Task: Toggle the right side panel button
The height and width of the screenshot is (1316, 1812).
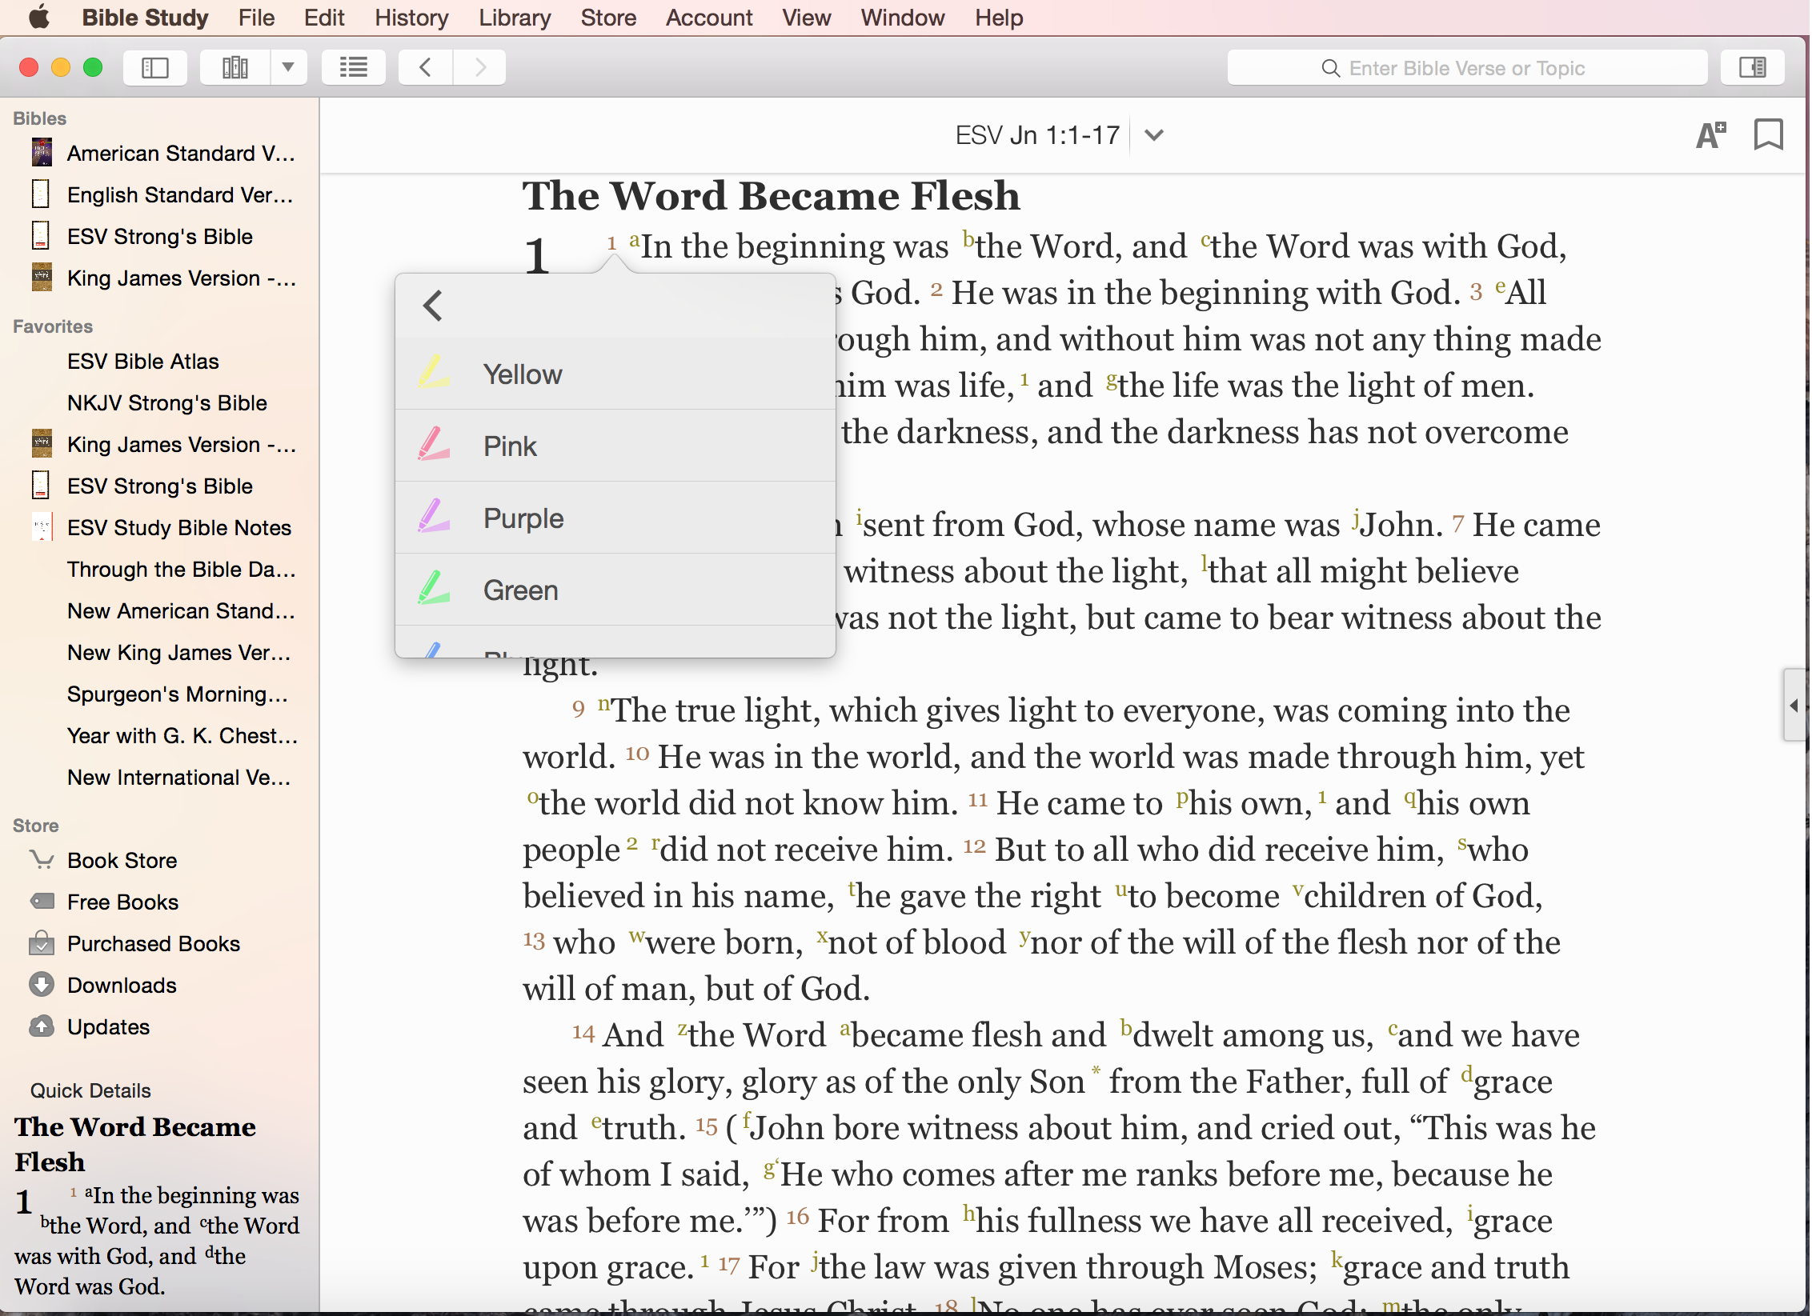Action: pyautogui.click(x=1752, y=68)
